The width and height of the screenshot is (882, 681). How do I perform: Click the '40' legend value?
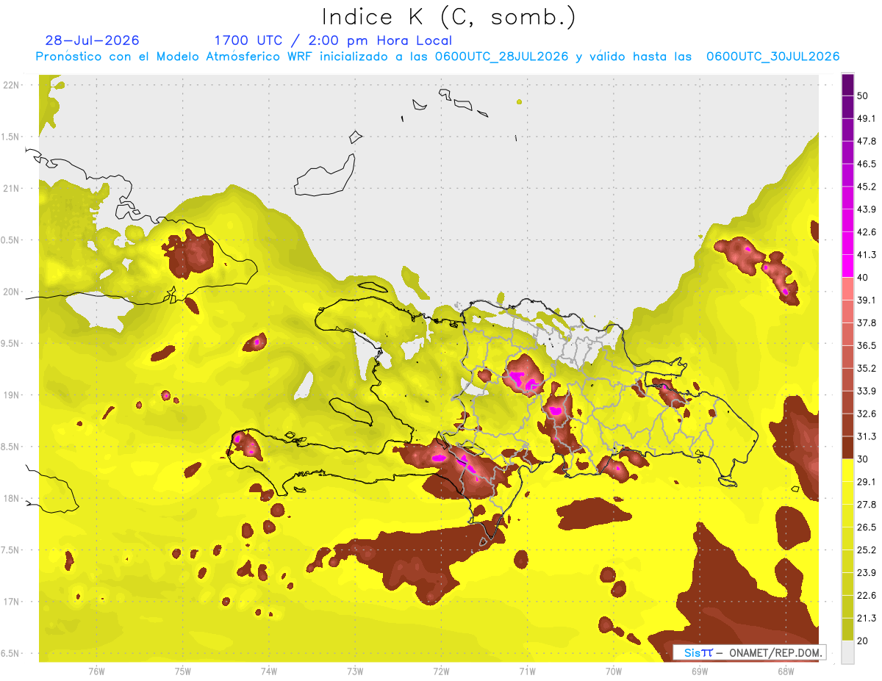click(x=863, y=278)
